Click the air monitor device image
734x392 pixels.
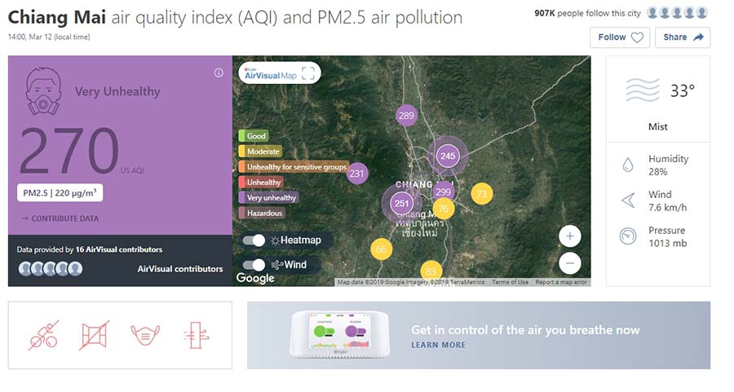click(x=340, y=336)
